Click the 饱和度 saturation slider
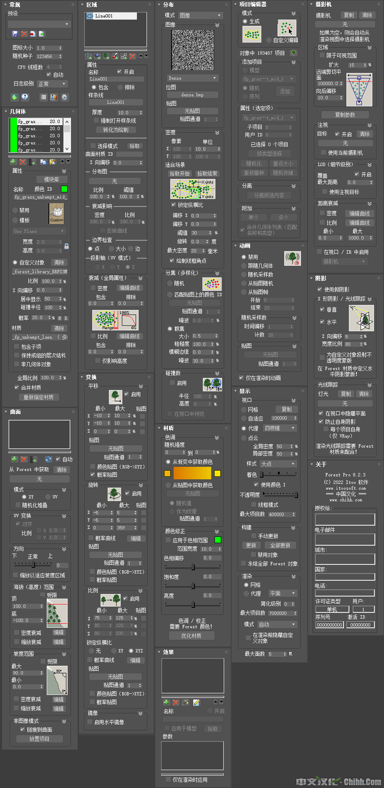 193,586
